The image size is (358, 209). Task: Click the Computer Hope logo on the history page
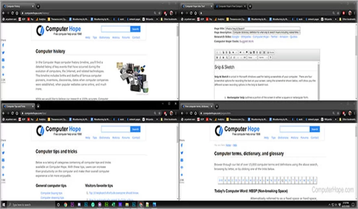coord(59,30)
